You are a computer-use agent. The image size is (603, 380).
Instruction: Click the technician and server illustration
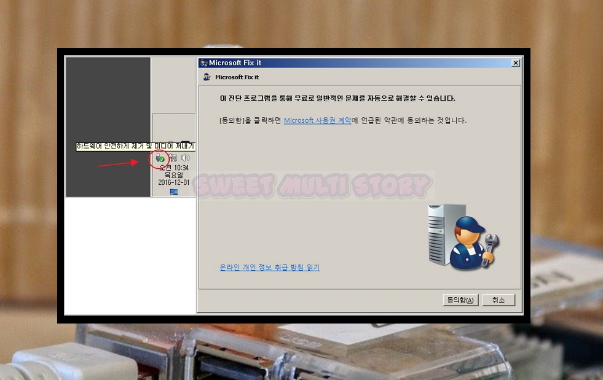coord(463,236)
